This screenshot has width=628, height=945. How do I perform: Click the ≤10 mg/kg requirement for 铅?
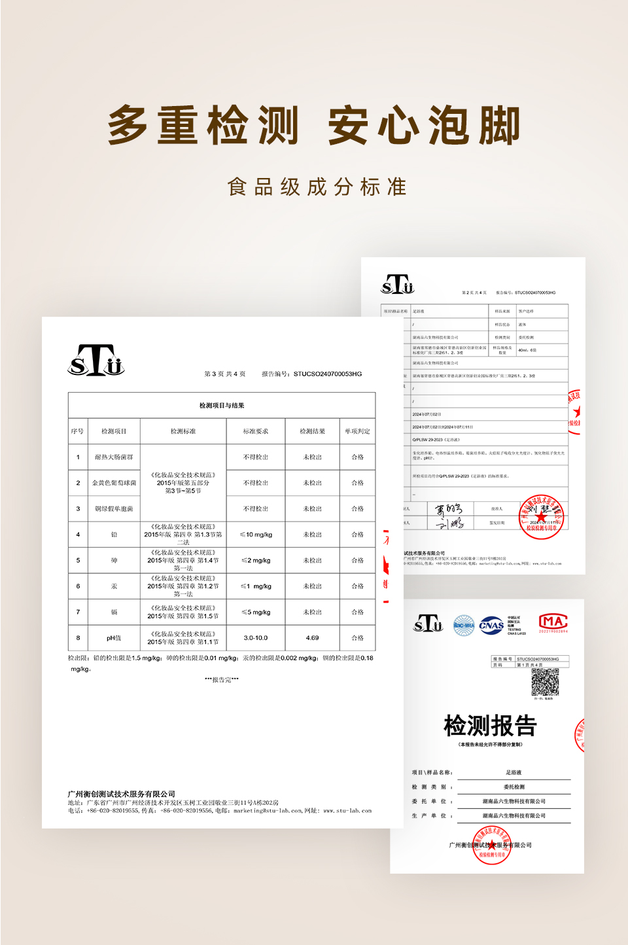point(256,535)
